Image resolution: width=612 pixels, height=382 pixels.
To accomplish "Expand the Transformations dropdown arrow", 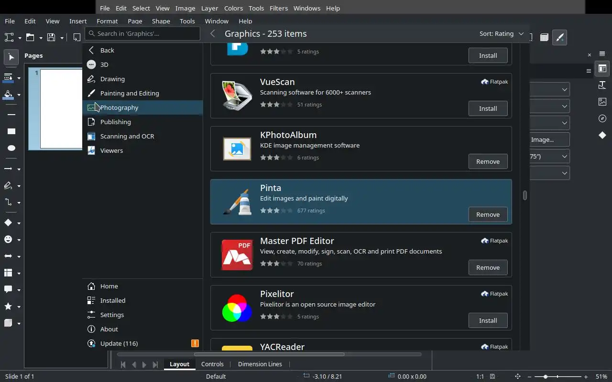I will (x=20, y=38).
